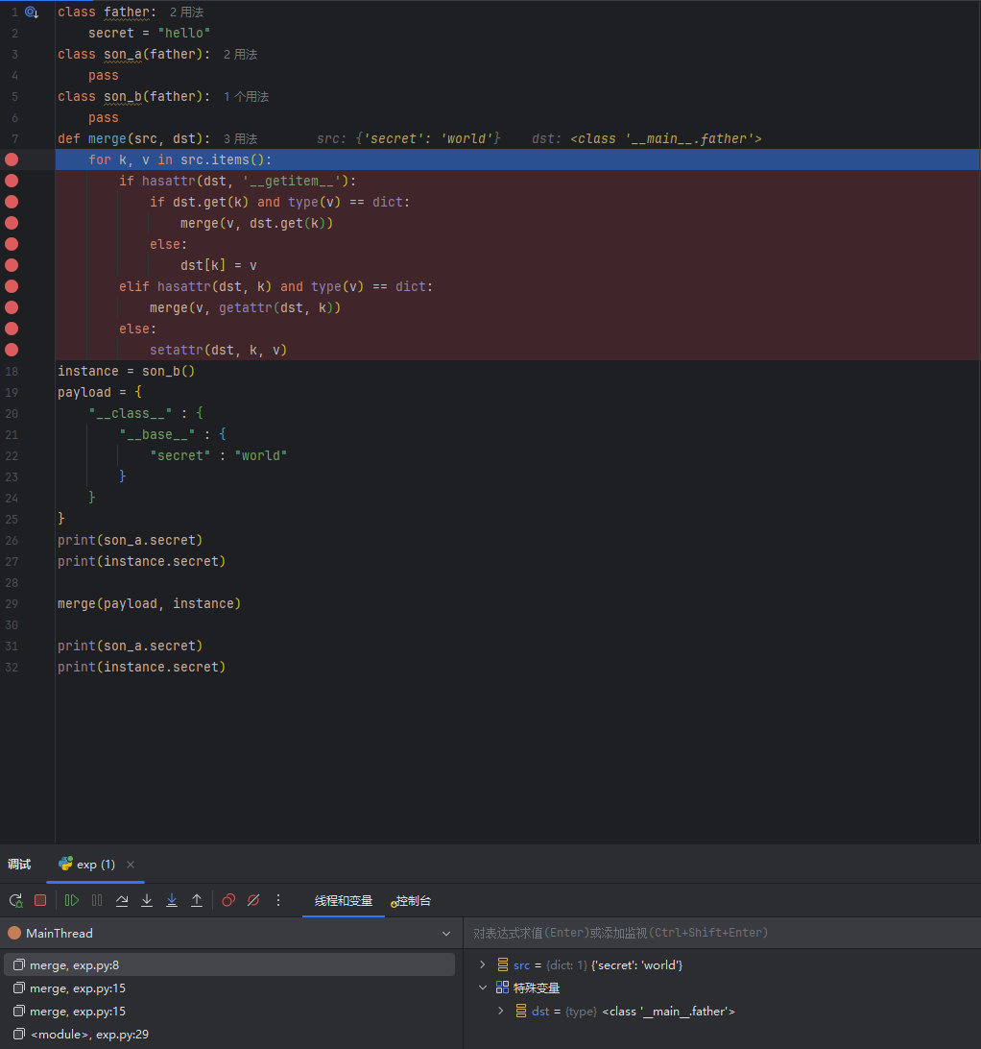Open the View Breakpoints dialog
This screenshot has width=981, height=1049.
(228, 900)
